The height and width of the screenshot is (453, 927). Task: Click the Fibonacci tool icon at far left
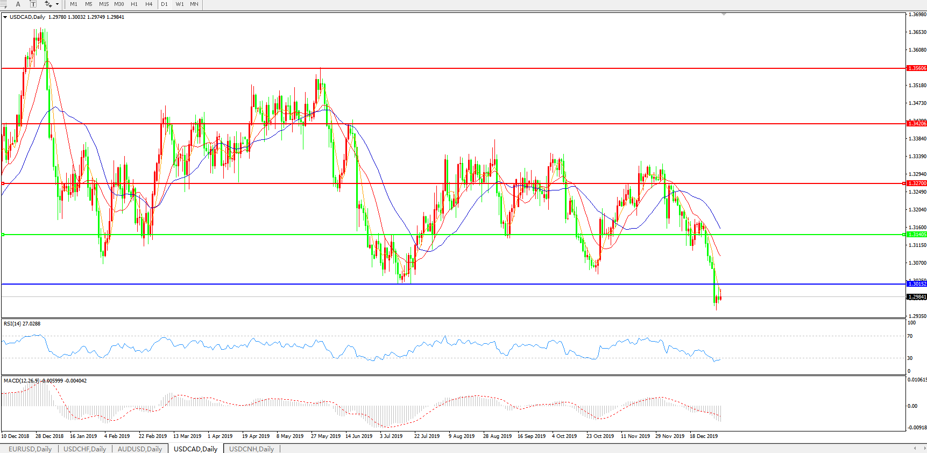pyautogui.click(x=3, y=4)
